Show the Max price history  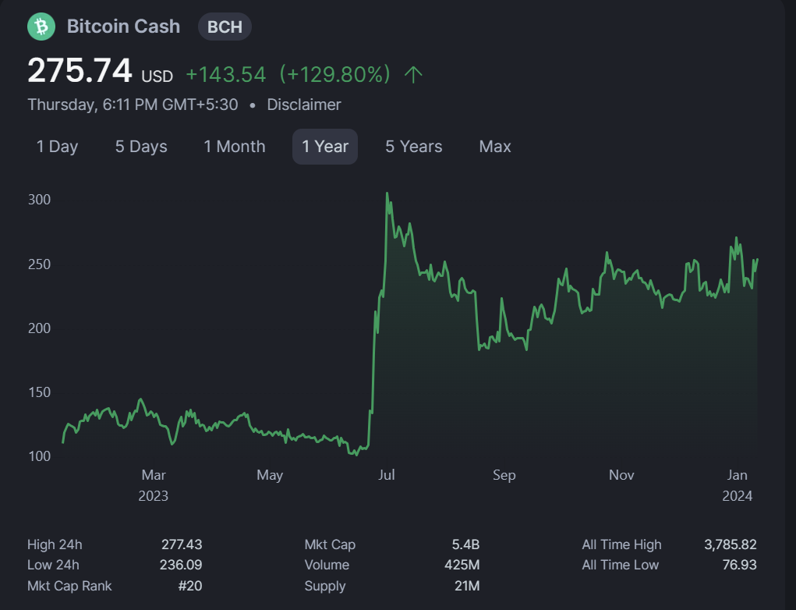(x=494, y=146)
